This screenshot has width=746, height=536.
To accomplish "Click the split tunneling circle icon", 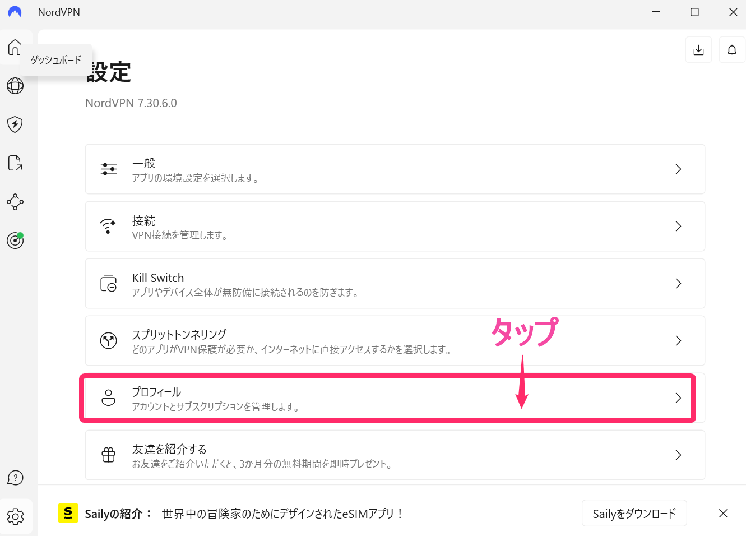I will click(108, 341).
